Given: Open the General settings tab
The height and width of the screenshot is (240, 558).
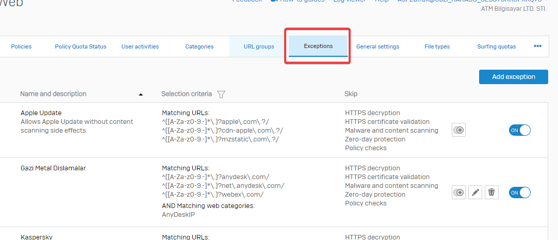Looking at the screenshot, I should pyautogui.click(x=378, y=46).
